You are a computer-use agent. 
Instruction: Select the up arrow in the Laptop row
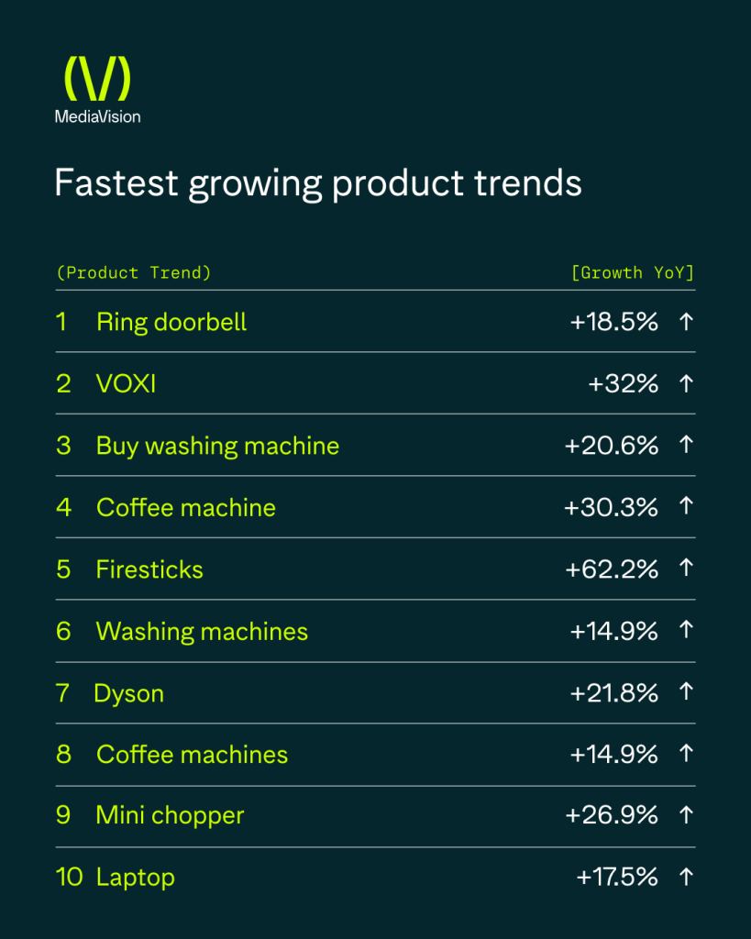(685, 877)
